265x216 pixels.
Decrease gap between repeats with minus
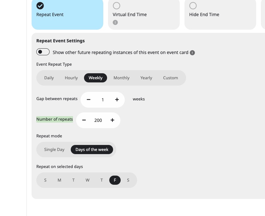pyautogui.click(x=88, y=100)
